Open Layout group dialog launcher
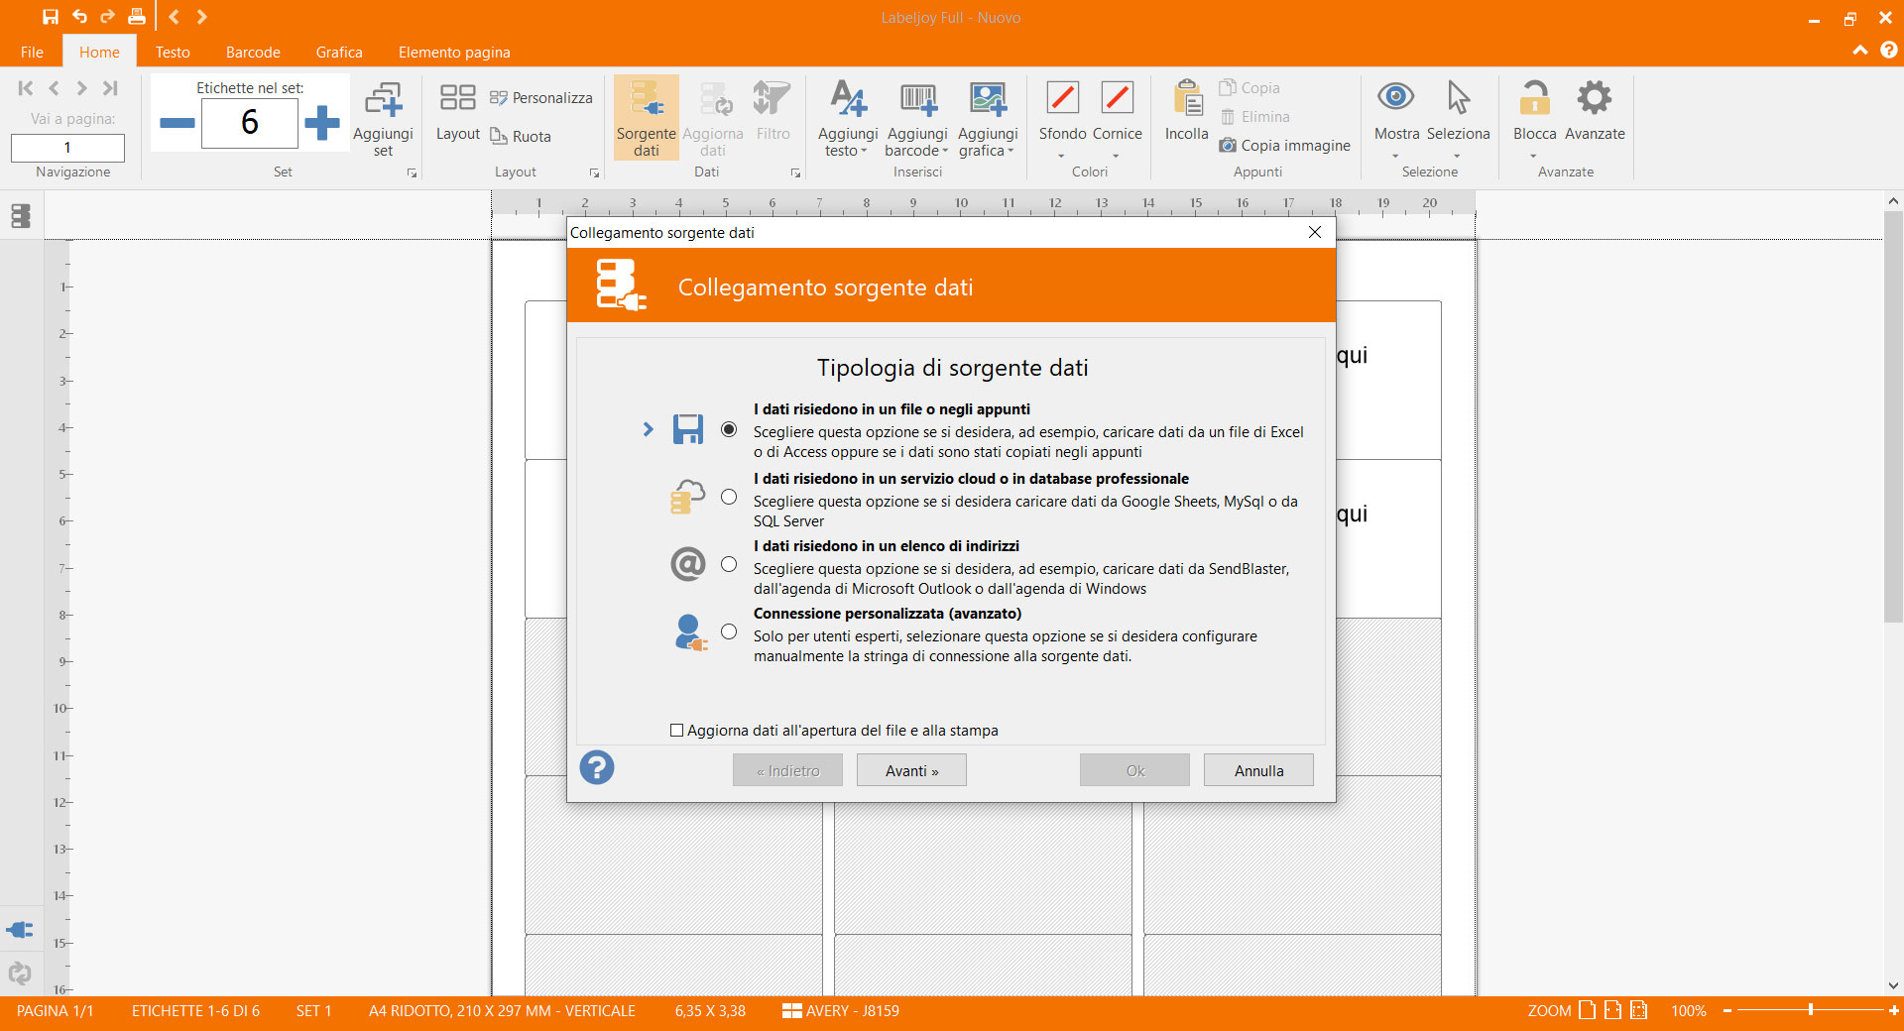Screen dimensions: 1904x1031 point(594,173)
